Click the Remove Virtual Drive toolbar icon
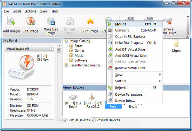The width and height of the screenshot is (192, 131). (x=168, y=21)
